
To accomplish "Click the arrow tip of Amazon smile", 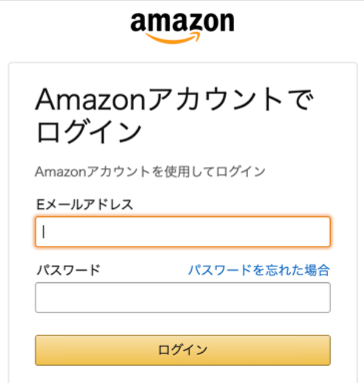I will (x=197, y=36).
